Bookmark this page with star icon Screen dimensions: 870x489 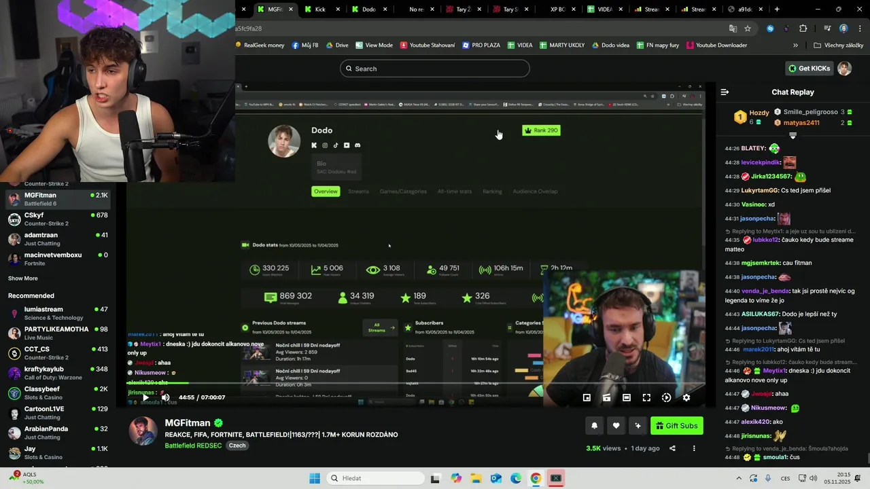(748, 29)
